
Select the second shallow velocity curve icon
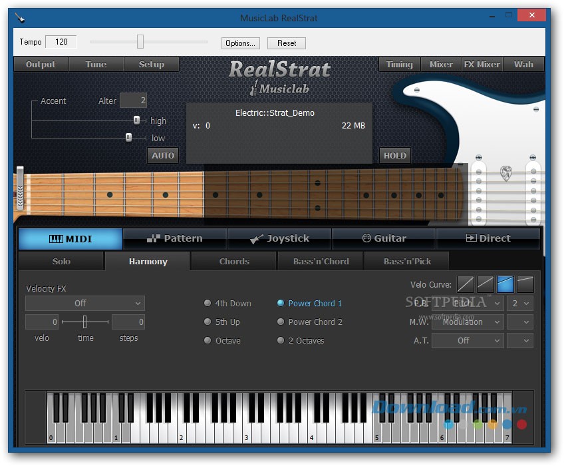pos(486,284)
